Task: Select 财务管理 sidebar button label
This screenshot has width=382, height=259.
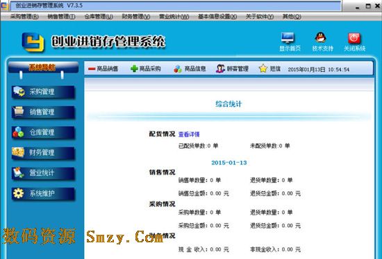Action: pos(42,152)
